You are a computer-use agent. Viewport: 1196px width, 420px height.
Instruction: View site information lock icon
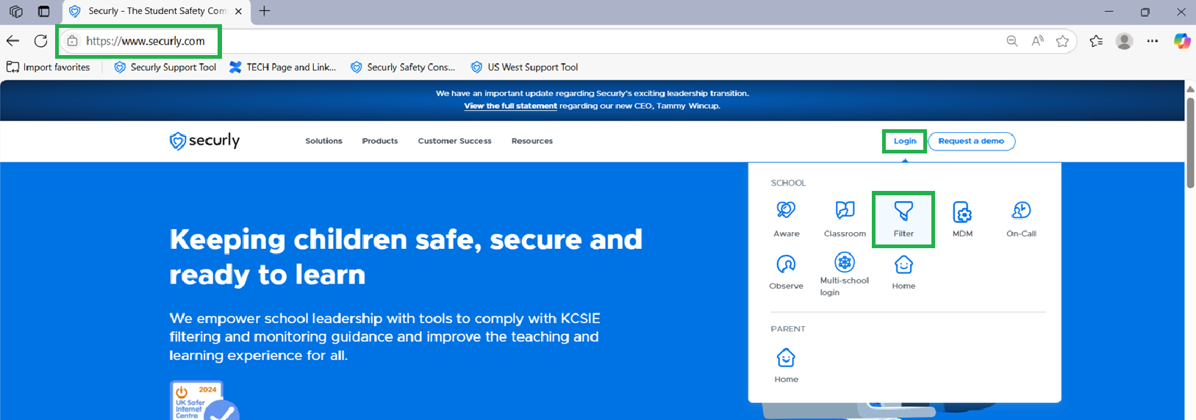click(72, 41)
